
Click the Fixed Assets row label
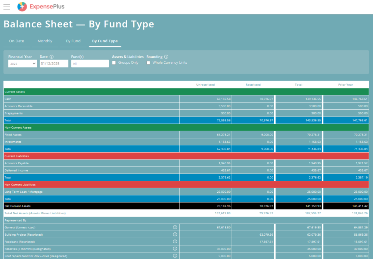click(11, 135)
